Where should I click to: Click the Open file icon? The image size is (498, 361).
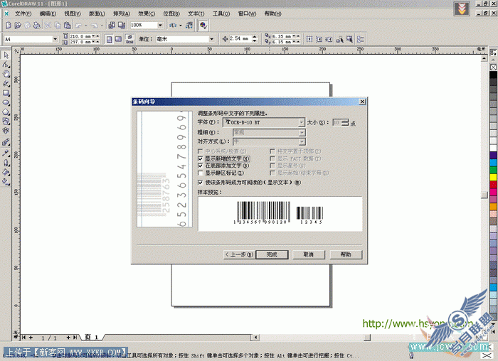click(x=18, y=25)
